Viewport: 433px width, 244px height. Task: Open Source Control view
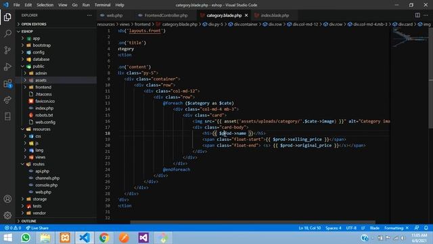point(7,50)
